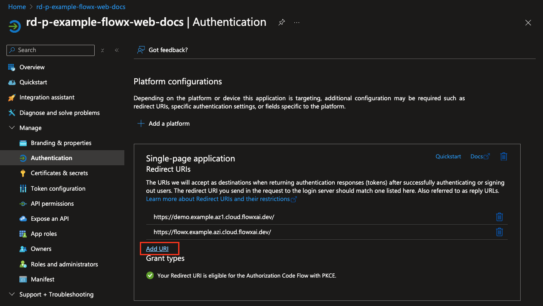Click the Overview icon in sidebar

[x=12, y=67]
